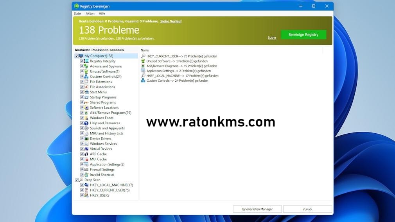Click the Invalid Shortcut icon

(x=86, y=175)
